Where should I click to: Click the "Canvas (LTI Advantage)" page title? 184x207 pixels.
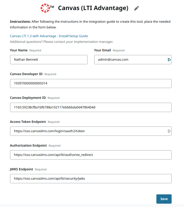point(93,8)
